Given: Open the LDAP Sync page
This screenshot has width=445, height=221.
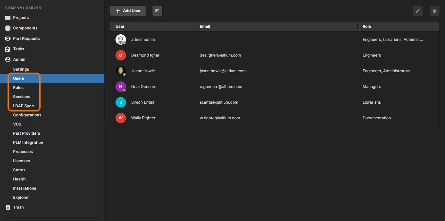Looking at the screenshot, I should [x=23, y=106].
